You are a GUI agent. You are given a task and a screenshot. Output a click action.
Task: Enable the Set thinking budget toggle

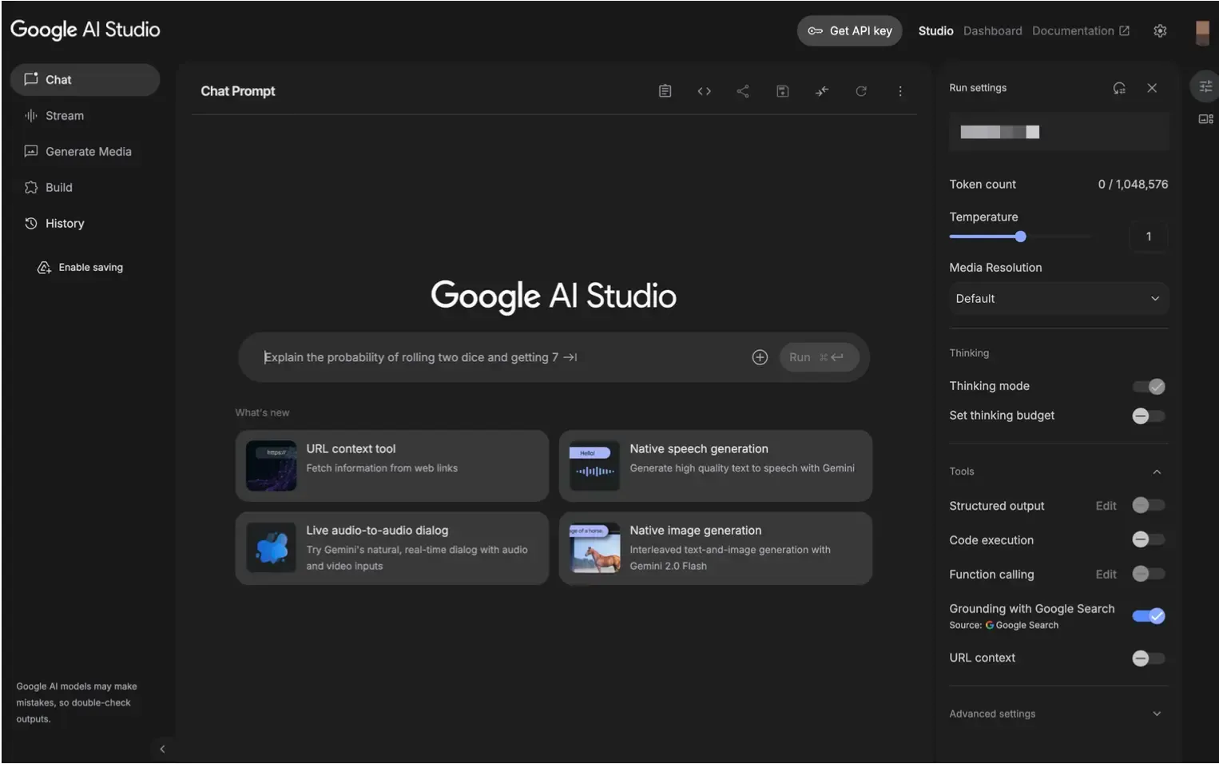[x=1149, y=416]
